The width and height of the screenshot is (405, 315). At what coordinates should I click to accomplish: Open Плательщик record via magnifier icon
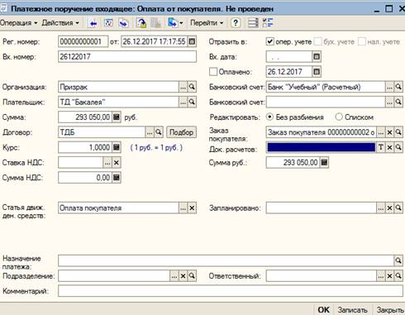point(192,103)
